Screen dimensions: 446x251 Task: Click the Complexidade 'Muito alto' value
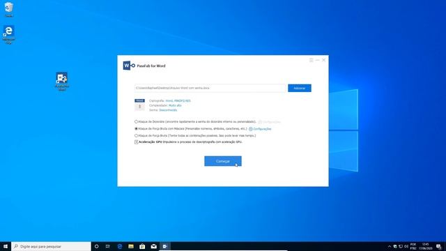tap(175, 105)
